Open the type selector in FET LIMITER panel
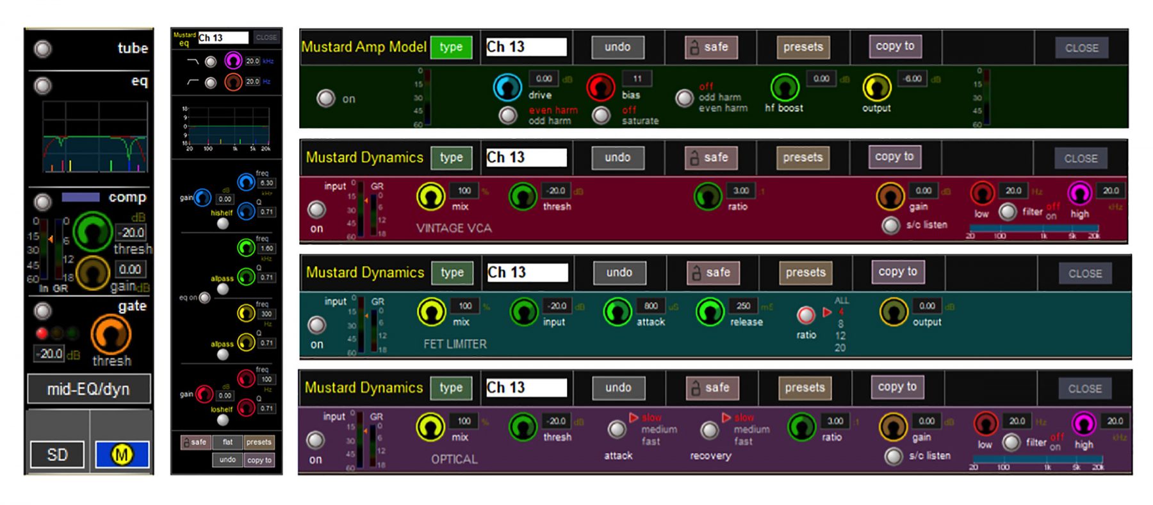This screenshot has height=505, width=1153. (x=452, y=272)
